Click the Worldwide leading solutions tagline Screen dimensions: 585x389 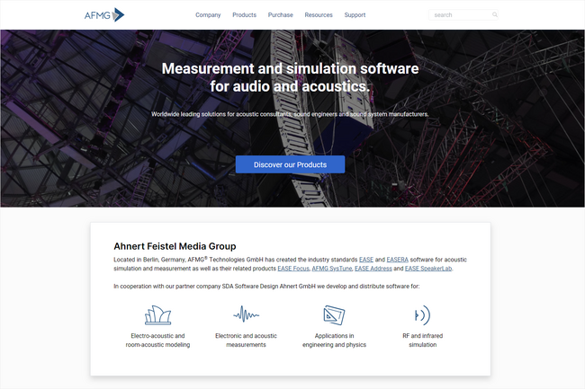pos(290,114)
